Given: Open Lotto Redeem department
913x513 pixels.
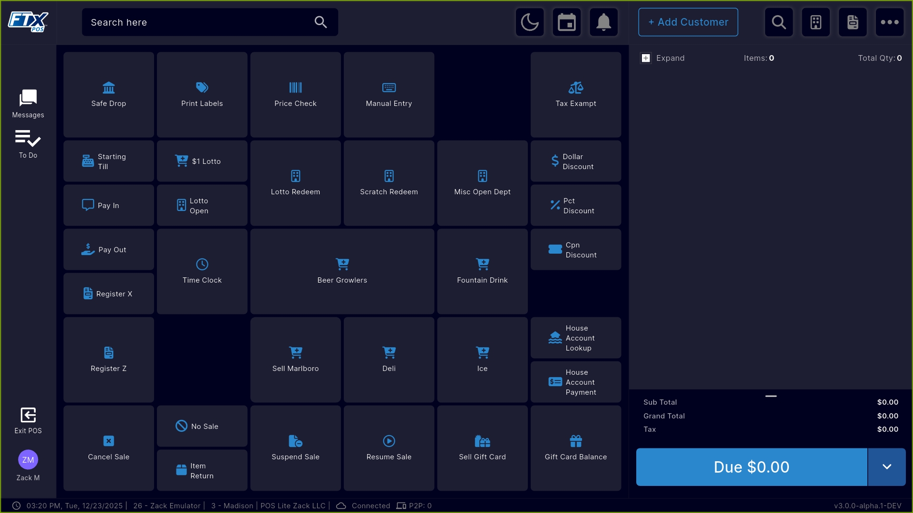Looking at the screenshot, I should pos(296,183).
